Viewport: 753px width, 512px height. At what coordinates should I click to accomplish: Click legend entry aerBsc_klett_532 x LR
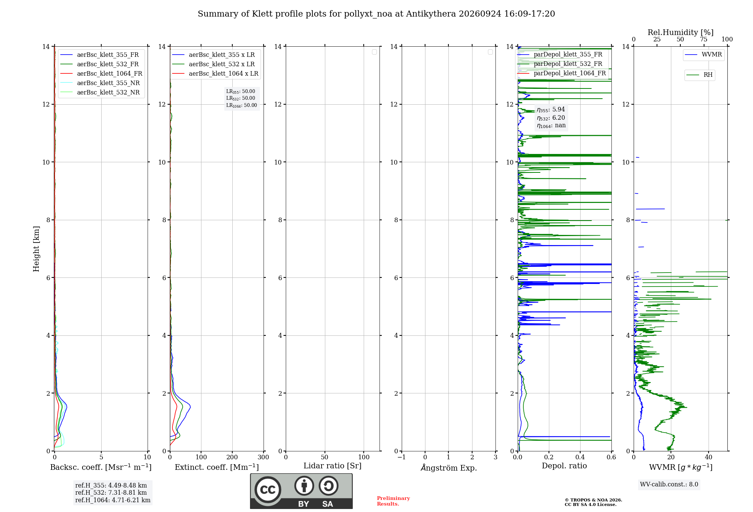[214, 64]
